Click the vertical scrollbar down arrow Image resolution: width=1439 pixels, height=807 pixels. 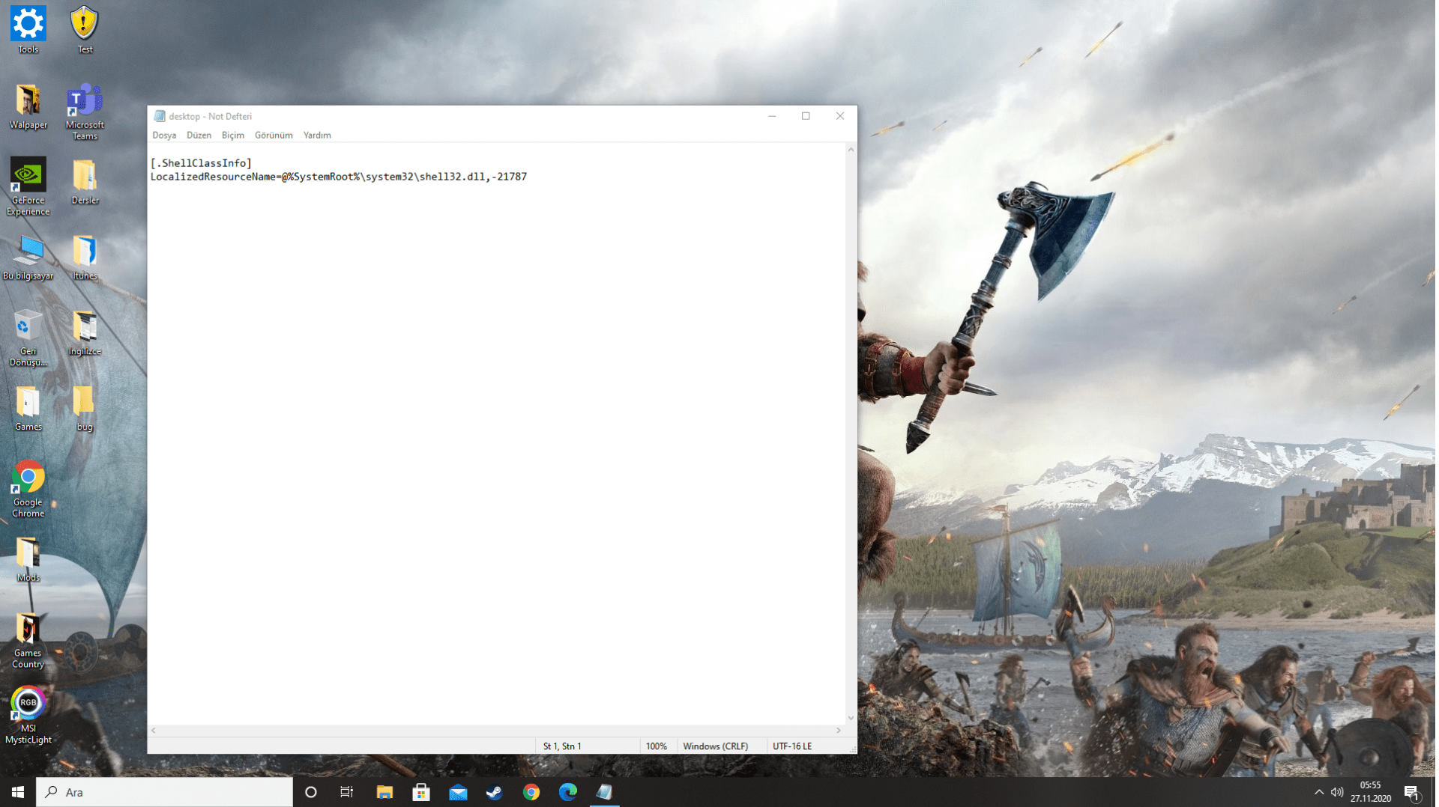tap(851, 718)
